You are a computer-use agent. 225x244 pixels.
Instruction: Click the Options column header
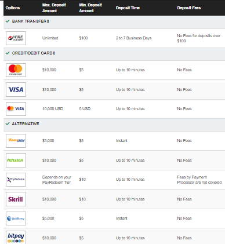13,8
